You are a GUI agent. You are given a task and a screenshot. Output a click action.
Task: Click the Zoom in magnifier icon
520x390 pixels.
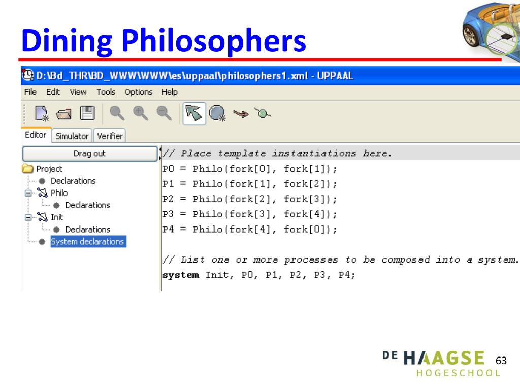pos(141,113)
